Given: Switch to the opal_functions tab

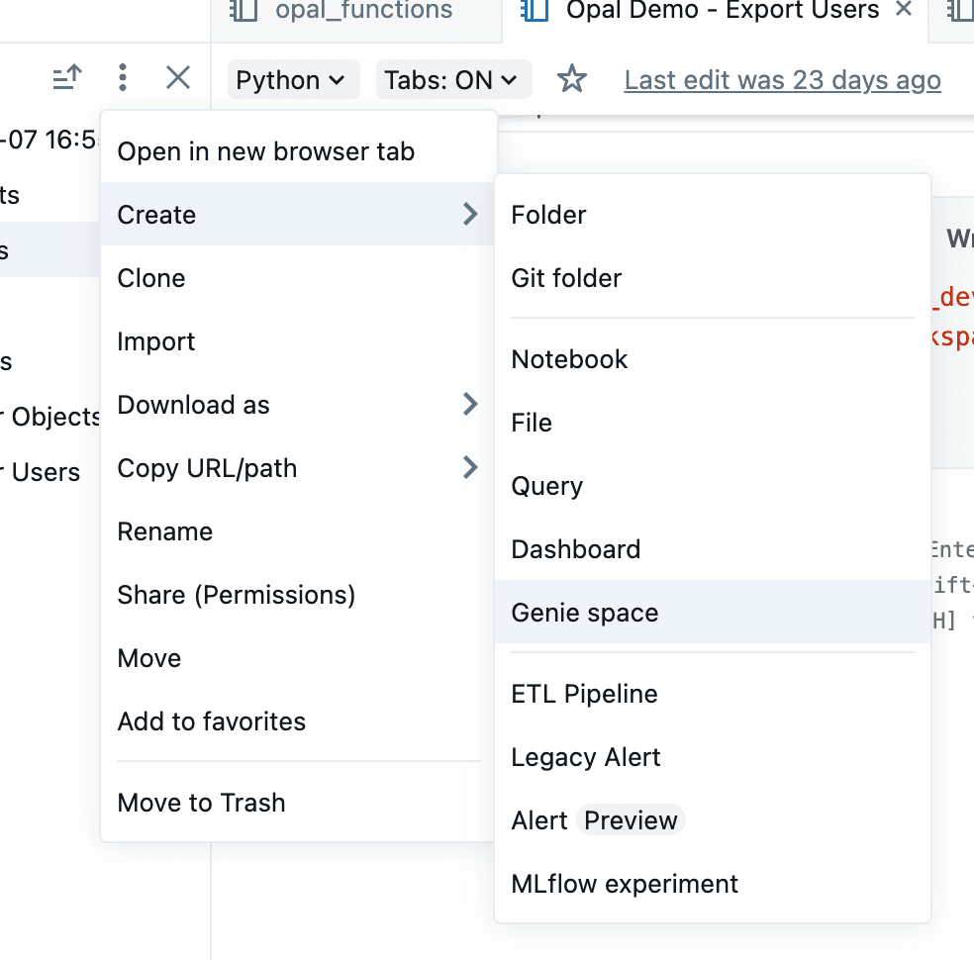Looking at the screenshot, I should pos(363,11).
